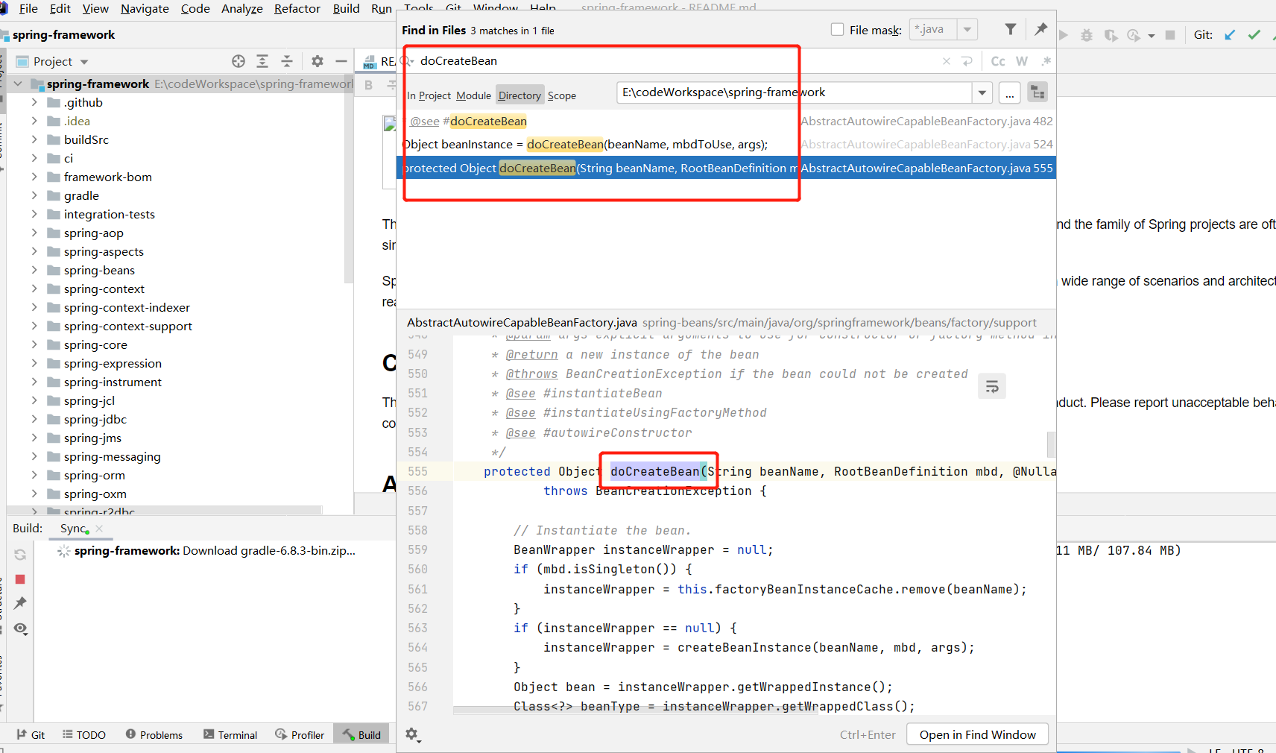Click the filter icon in Find in Files
Screen dimensions: 1276x753
1011,29
